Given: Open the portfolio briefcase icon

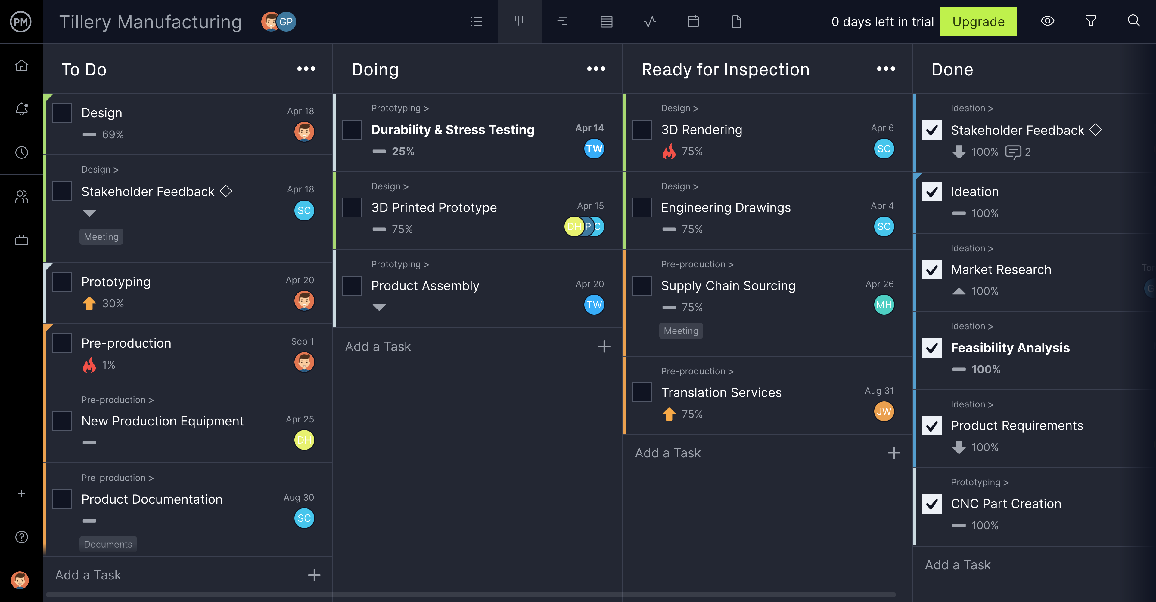Looking at the screenshot, I should pos(22,240).
